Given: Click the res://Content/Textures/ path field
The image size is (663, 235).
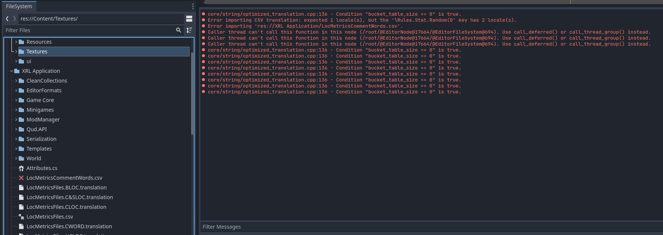Looking at the screenshot, I should click(101, 19).
